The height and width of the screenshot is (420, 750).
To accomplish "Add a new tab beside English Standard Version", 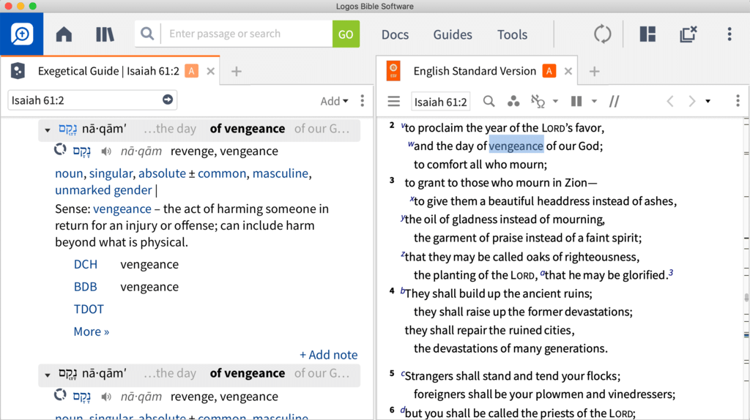I will 594,71.
